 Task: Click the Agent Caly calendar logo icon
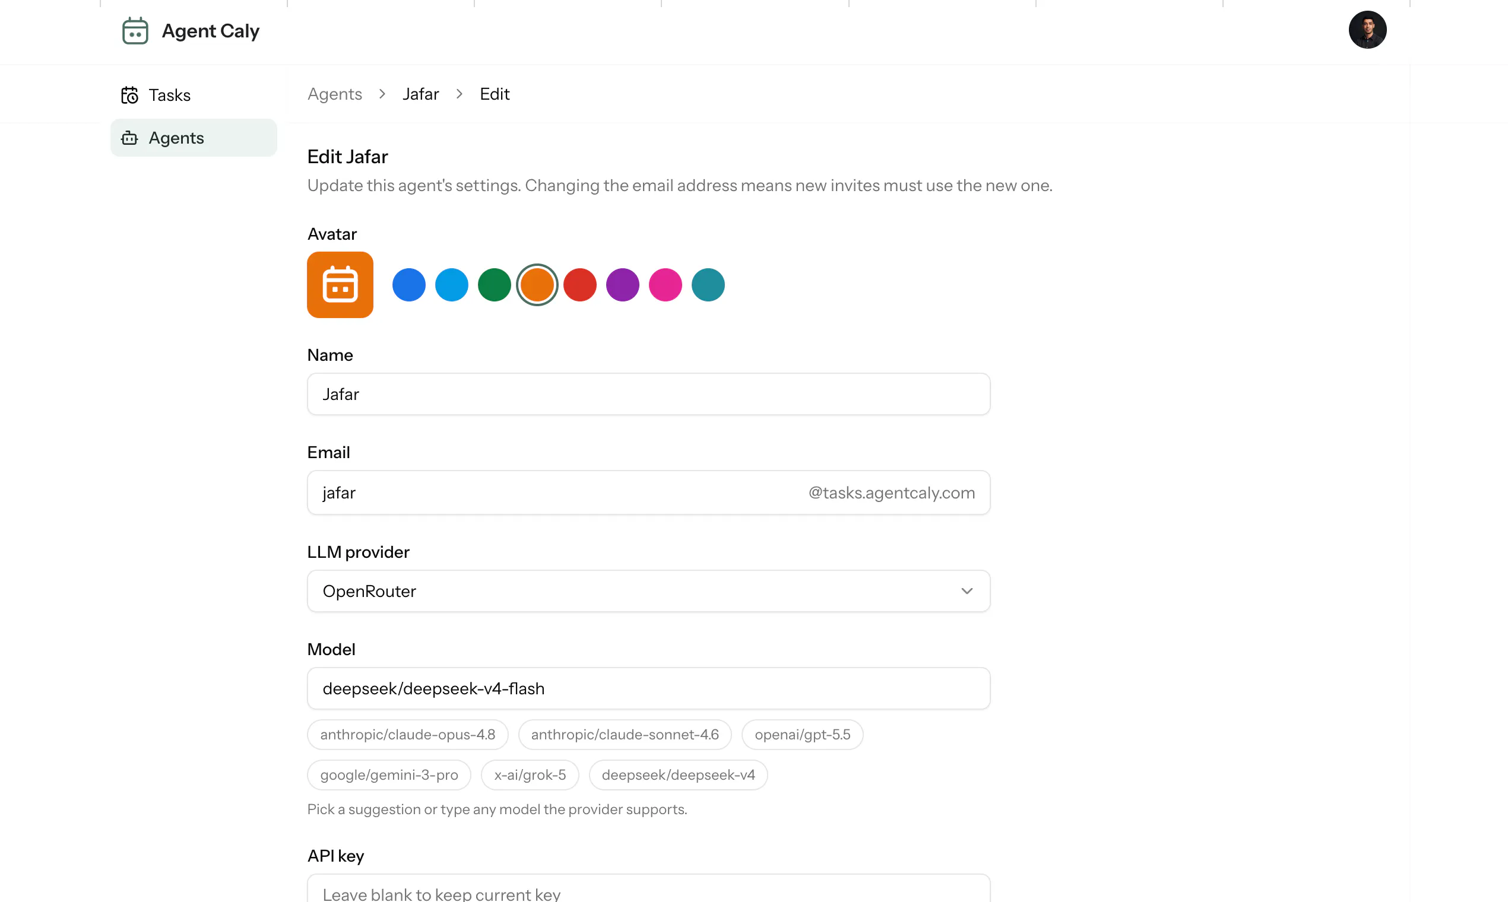pos(135,30)
